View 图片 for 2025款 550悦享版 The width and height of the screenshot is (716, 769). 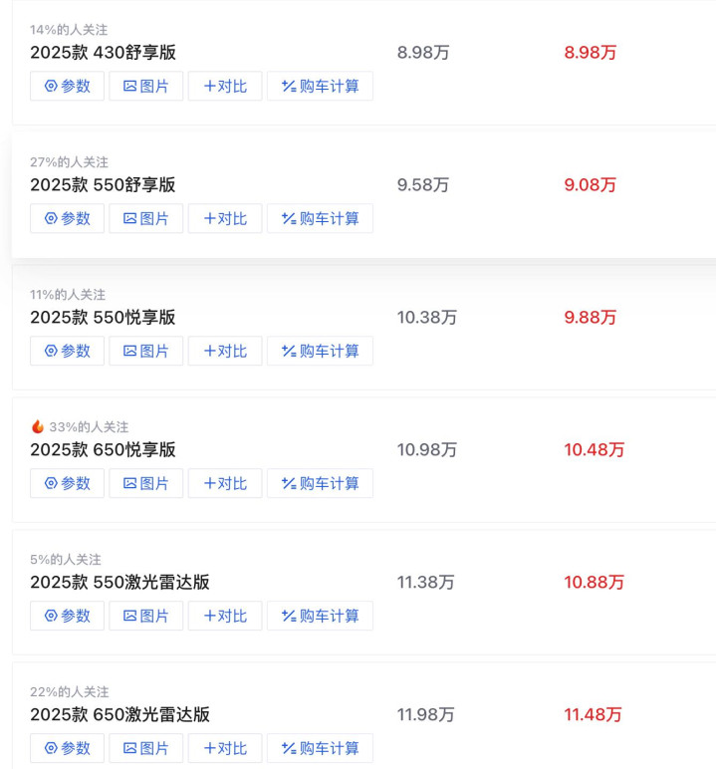(145, 352)
